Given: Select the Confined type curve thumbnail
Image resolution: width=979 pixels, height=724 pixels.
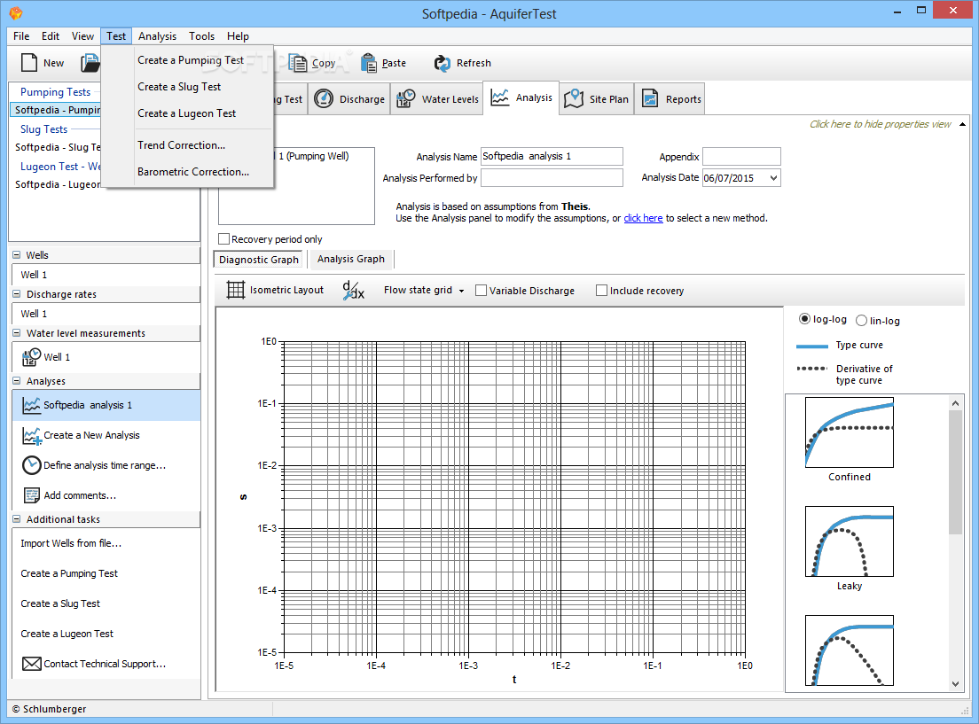Looking at the screenshot, I should (850, 432).
